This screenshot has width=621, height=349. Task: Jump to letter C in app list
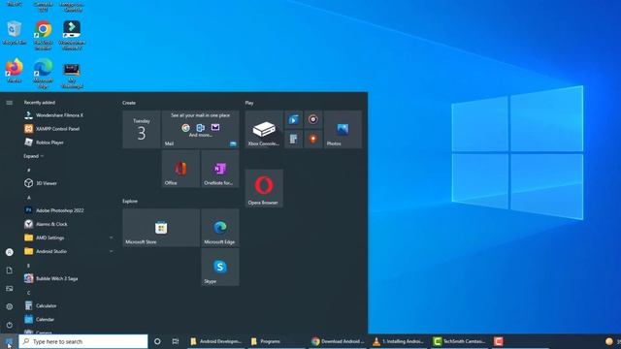(x=28, y=293)
